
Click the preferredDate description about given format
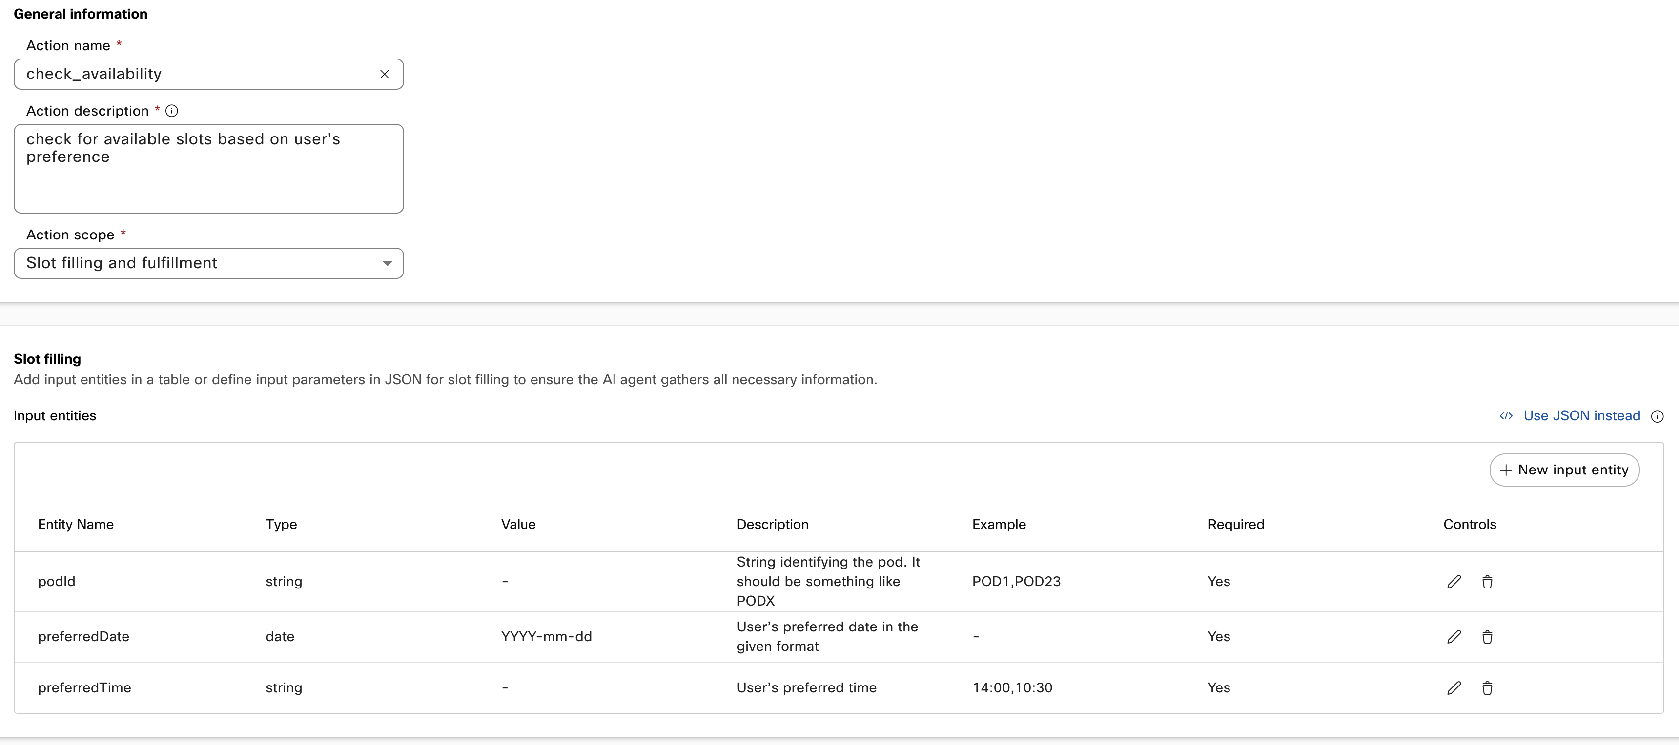[x=827, y=637]
